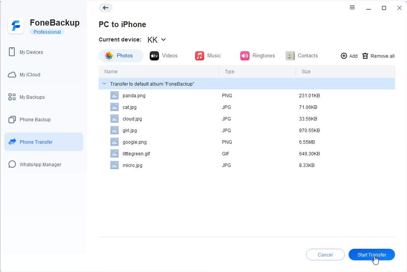
Task: Go back with the arrow button
Action: click(x=105, y=8)
